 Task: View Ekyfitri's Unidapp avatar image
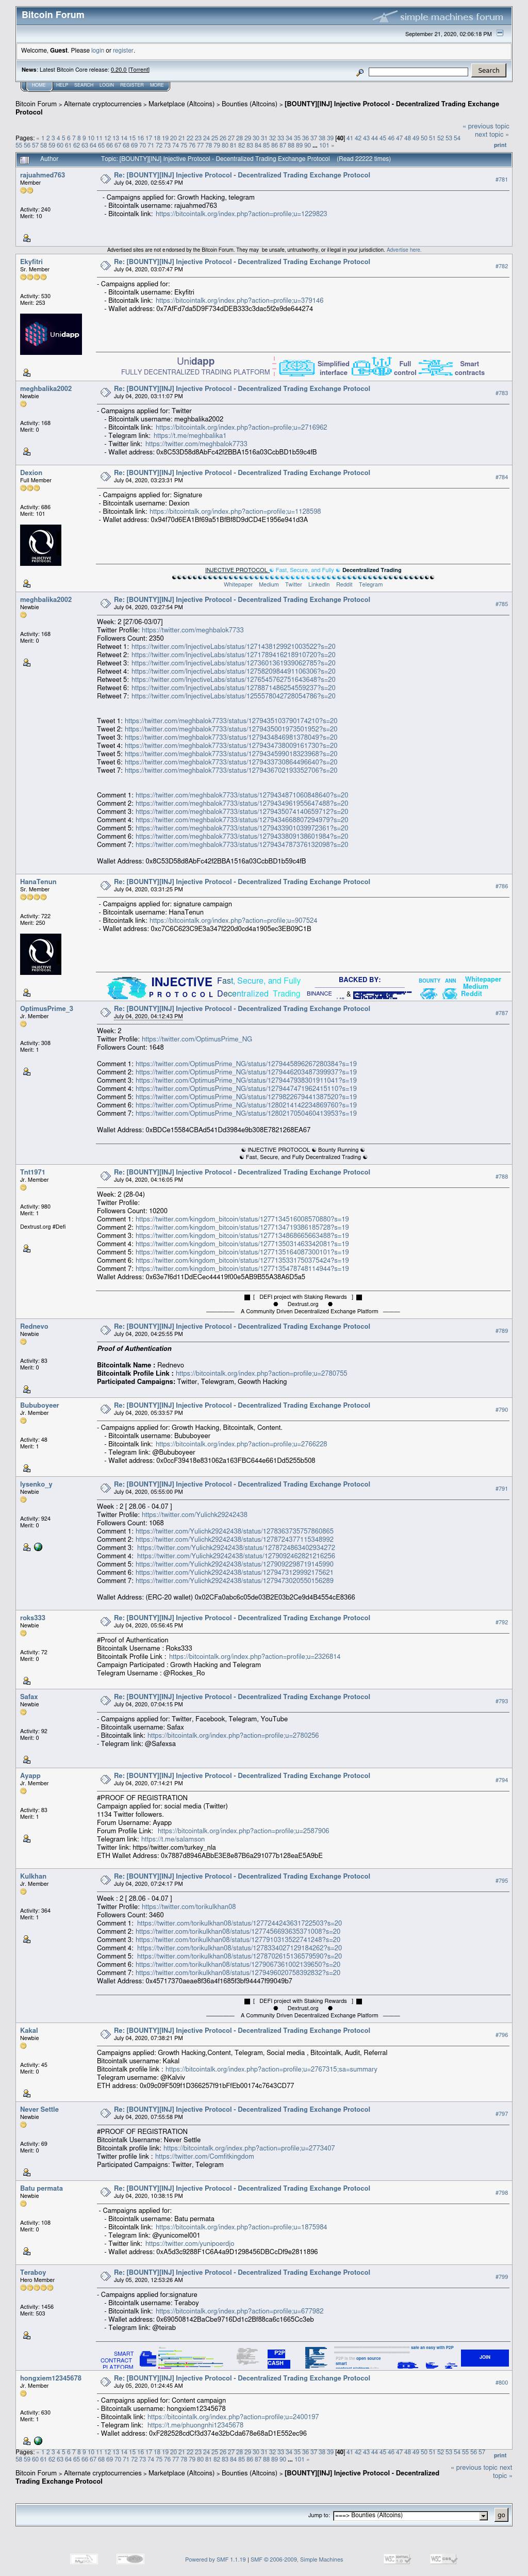[51, 334]
